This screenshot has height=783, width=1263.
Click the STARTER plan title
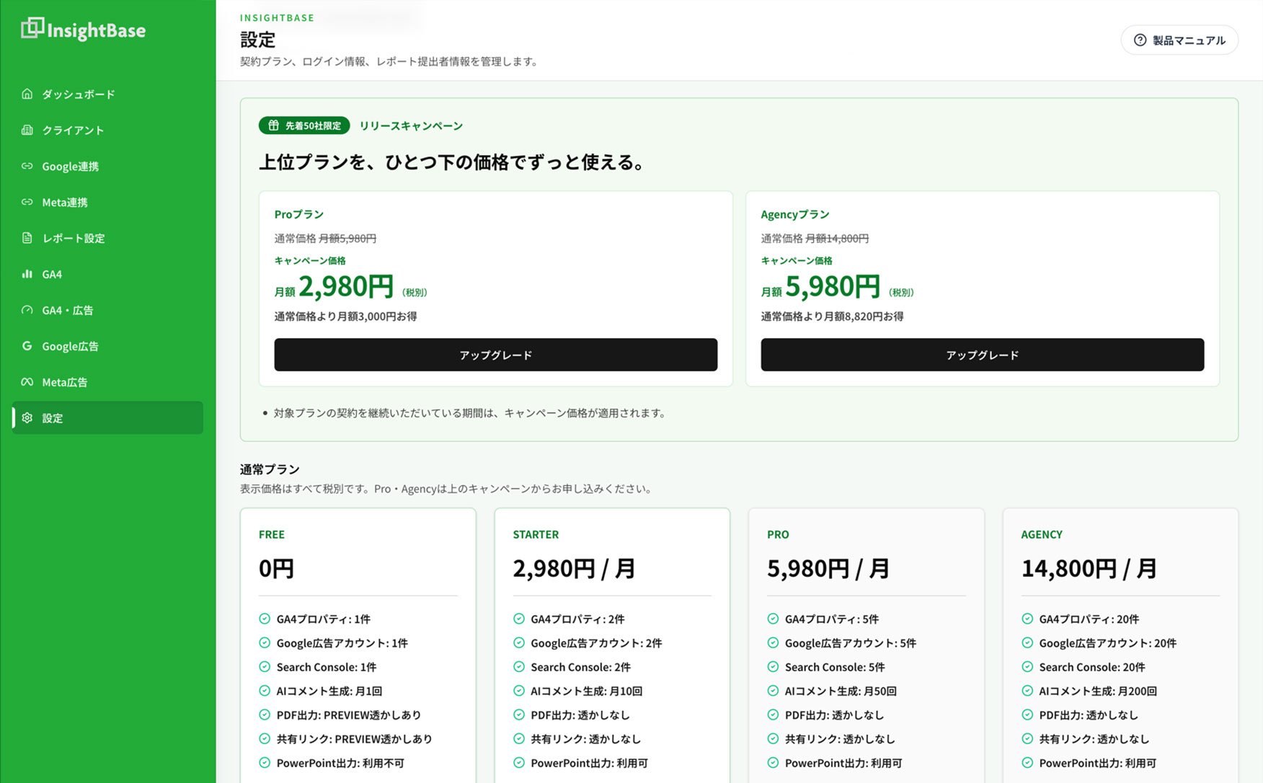click(536, 534)
